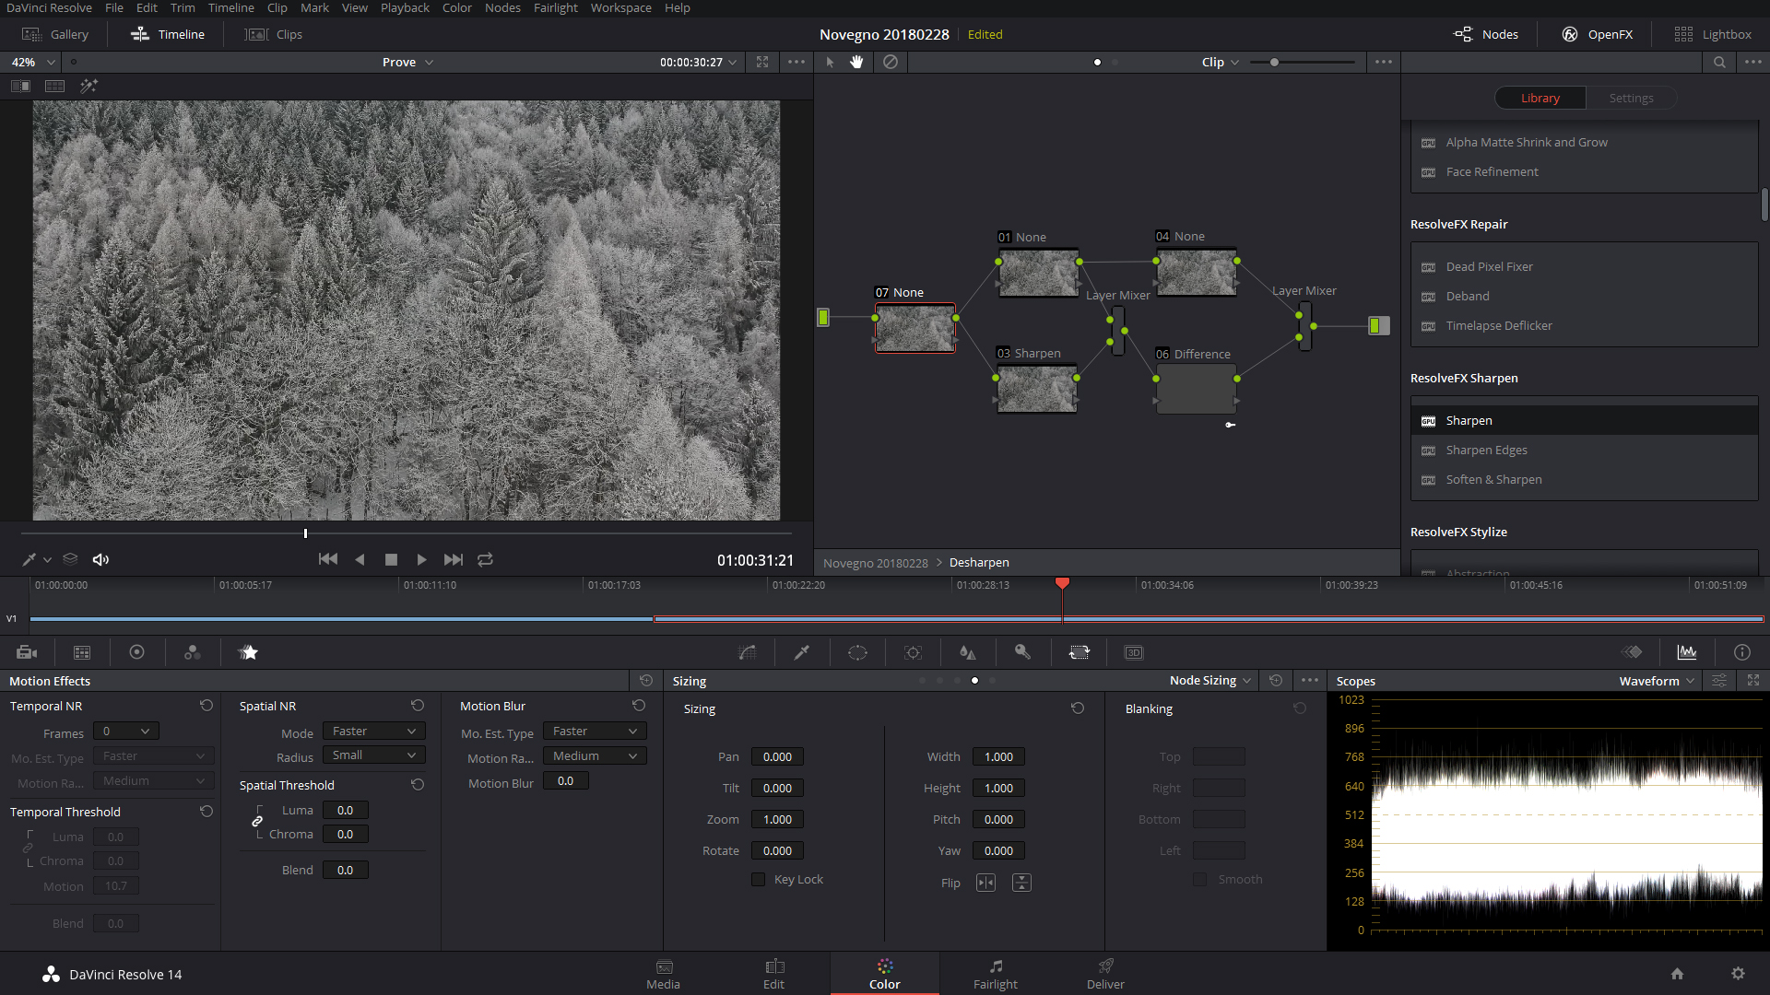Reset Spatial NR settings

pyautogui.click(x=418, y=705)
